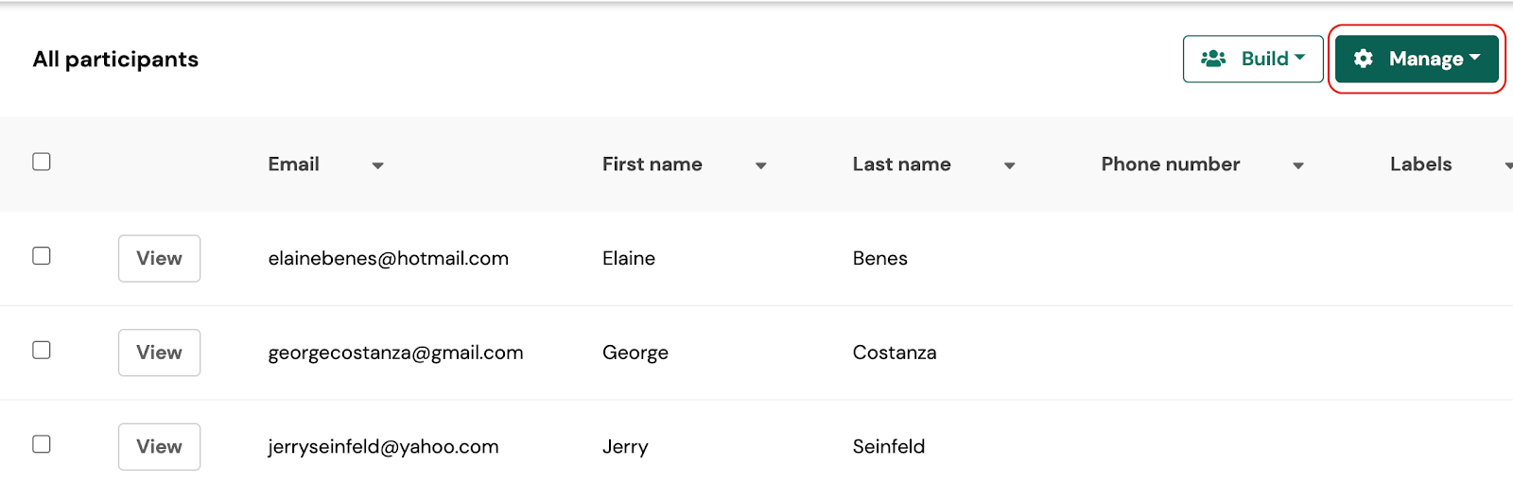Click the caret arrow on Manage button
The height and width of the screenshot is (482, 1513).
(x=1475, y=58)
